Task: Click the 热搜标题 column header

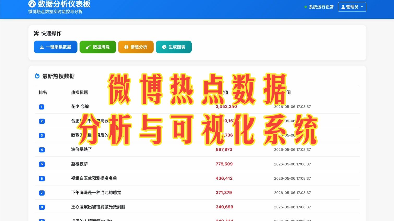Action: [80, 93]
